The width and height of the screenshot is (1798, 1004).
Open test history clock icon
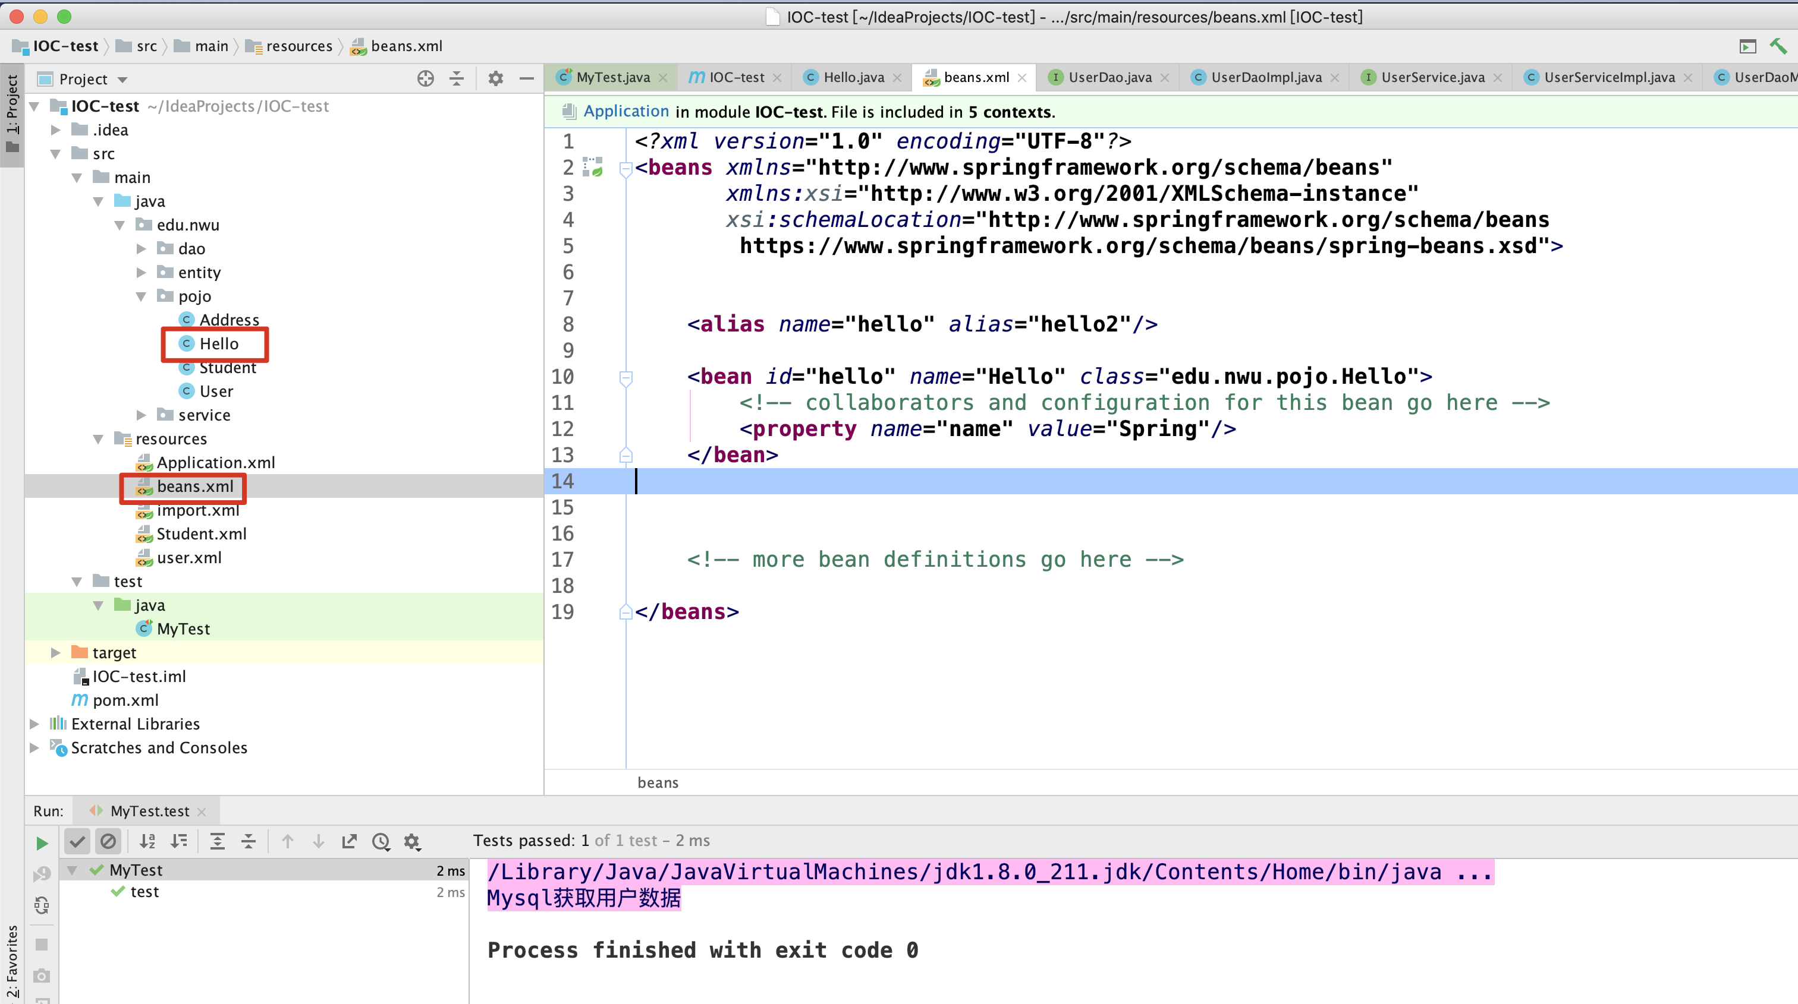381,841
